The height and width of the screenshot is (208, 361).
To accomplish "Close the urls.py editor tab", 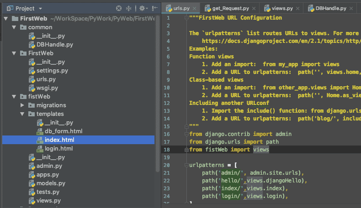I will [195, 8].
